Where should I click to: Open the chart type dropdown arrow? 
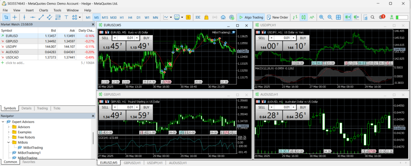click(171, 17)
